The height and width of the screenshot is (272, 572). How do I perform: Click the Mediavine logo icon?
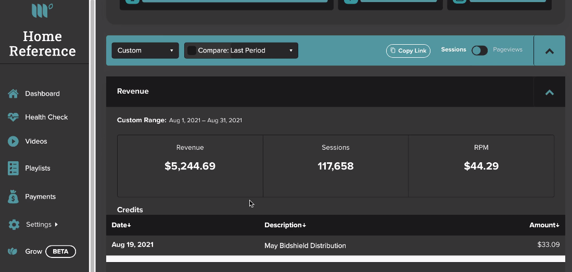pos(42,10)
